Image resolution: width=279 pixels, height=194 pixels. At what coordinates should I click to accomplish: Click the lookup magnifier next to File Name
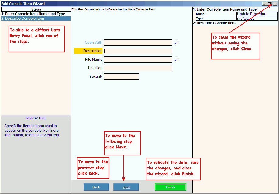(176, 60)
